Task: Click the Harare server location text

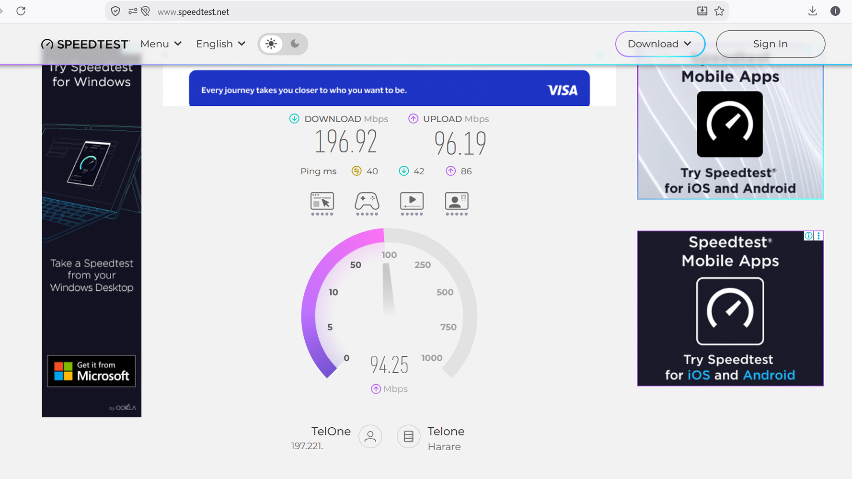Action: (x=444, y=447)
